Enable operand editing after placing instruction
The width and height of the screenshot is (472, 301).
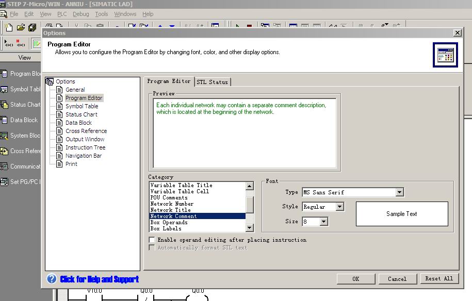[x=152, y=240]
